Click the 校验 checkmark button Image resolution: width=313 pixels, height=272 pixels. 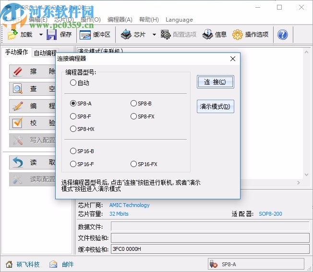click(33, 123)
